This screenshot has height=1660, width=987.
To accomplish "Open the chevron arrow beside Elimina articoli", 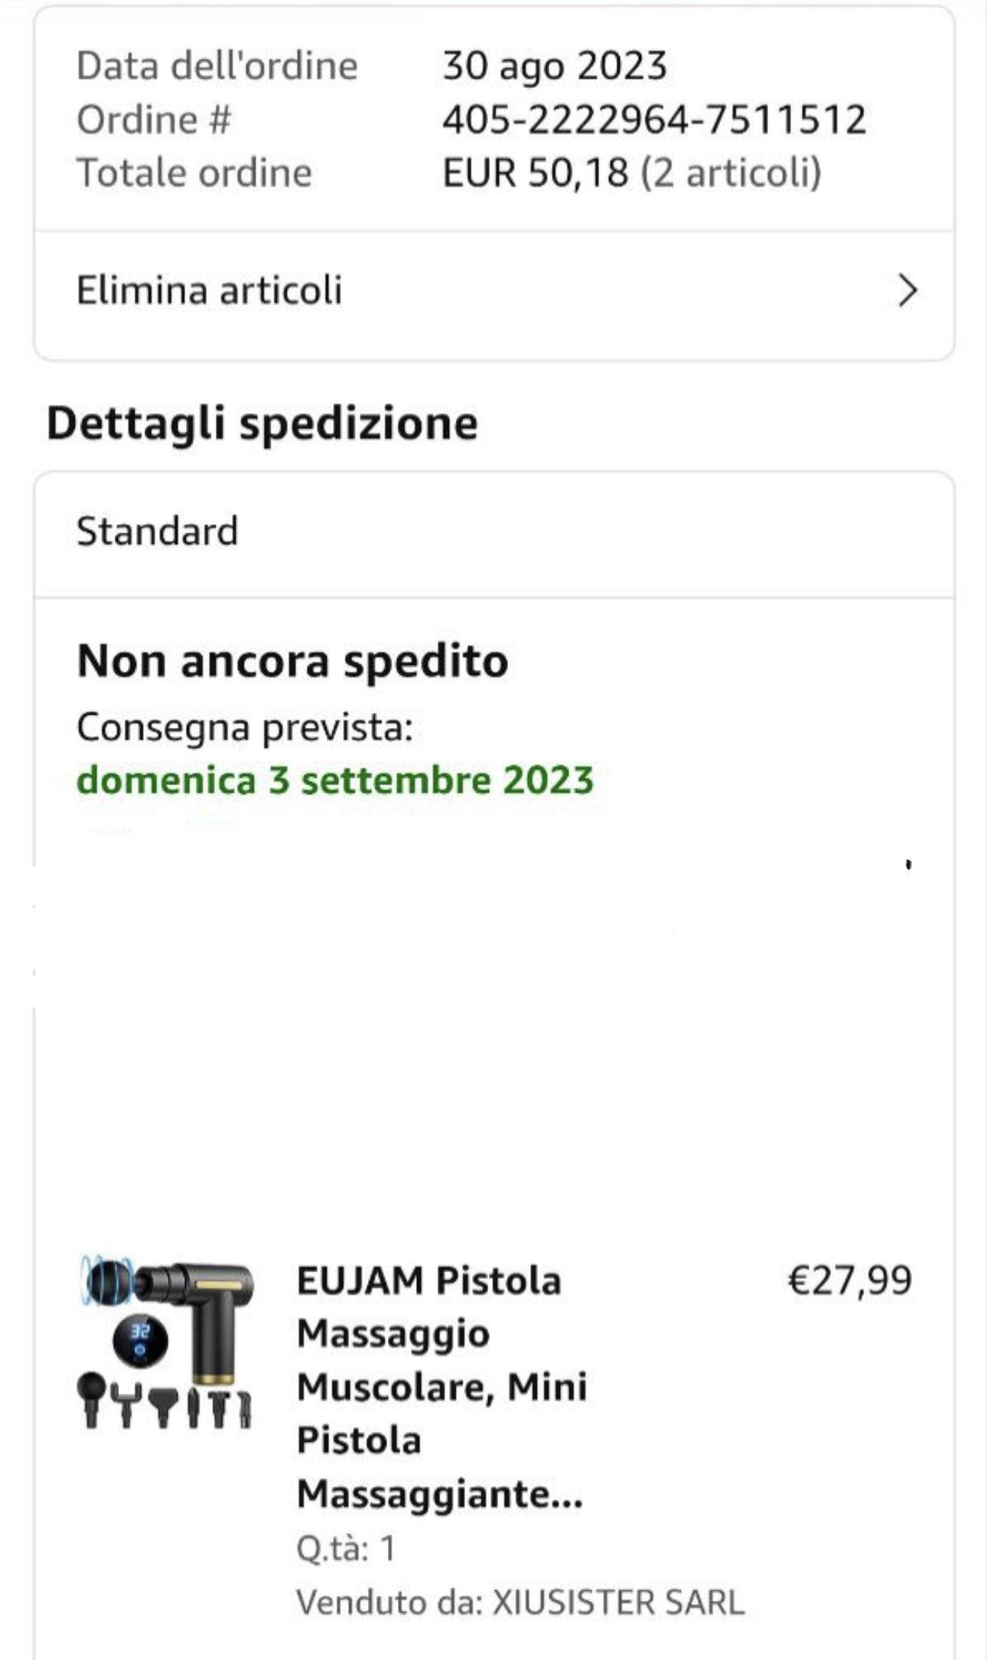I will point(907,291).
